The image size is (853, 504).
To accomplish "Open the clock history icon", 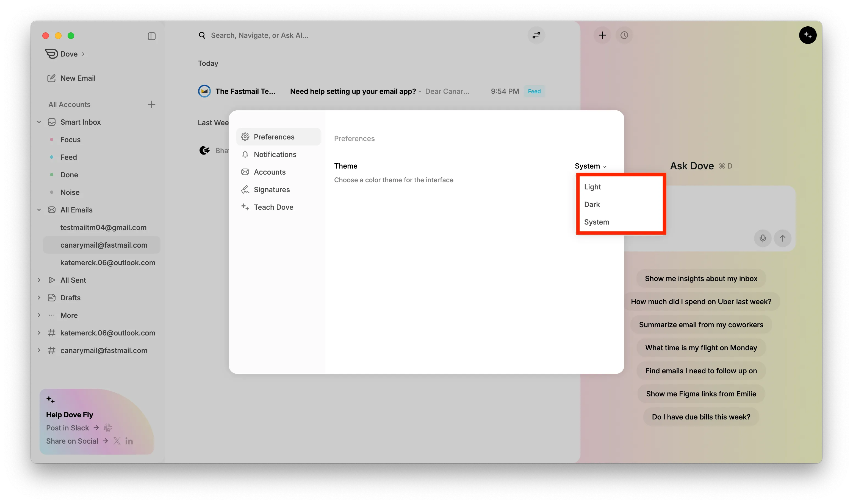I will [x=624, y=35].
